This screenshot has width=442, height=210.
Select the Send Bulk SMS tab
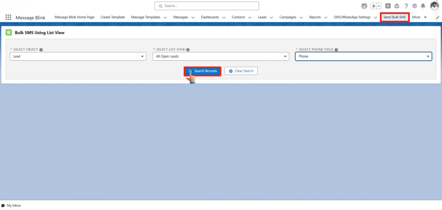click(395, 17)
